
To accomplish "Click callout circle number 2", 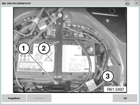I will point(44,48).
